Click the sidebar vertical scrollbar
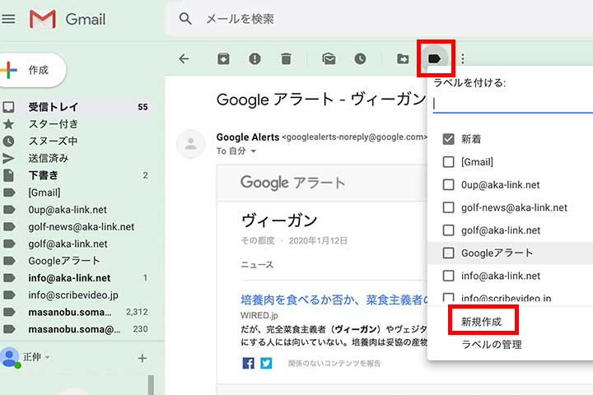This screenshot has height=395, width=593. (x=151, y=385)
